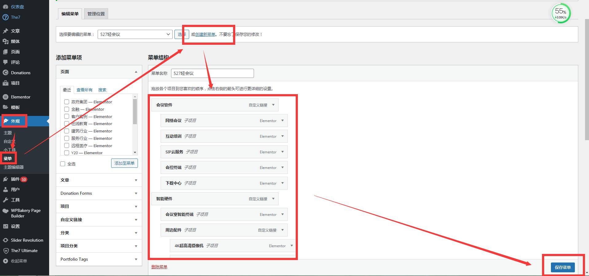This screenshot has width=589, height=276.
Task: Switch to the 管理位置 tab
Action: [96, 14]
